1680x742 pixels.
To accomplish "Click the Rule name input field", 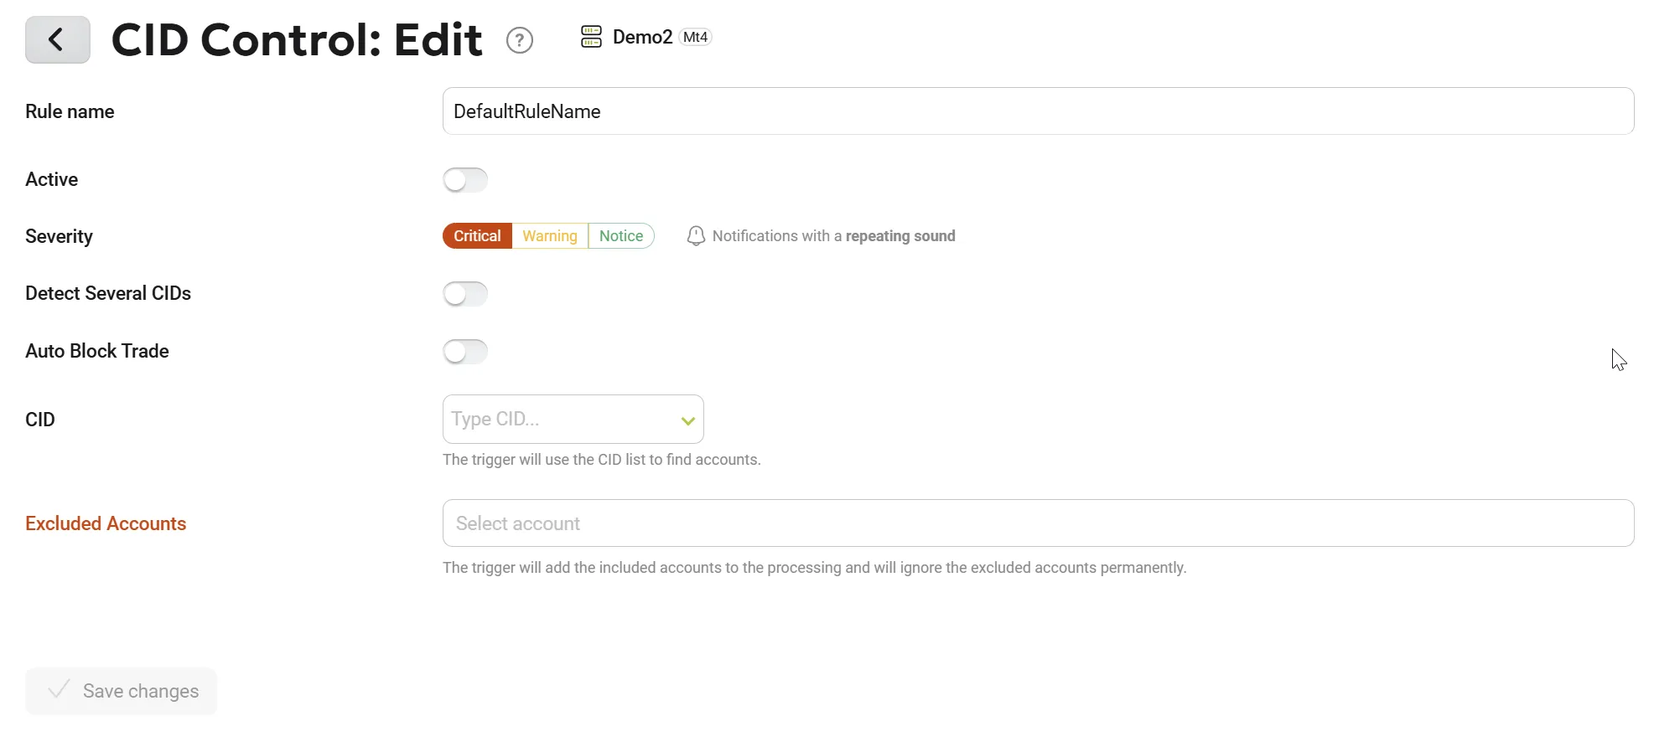I will pos(1038,111).
